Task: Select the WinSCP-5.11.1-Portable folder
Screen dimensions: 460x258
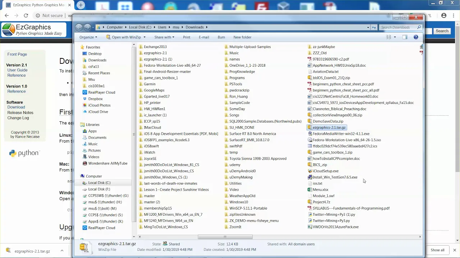Action: (x=248, y=208)
